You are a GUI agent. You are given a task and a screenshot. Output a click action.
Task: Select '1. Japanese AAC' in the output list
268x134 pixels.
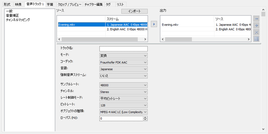click(x=233, y=25)
